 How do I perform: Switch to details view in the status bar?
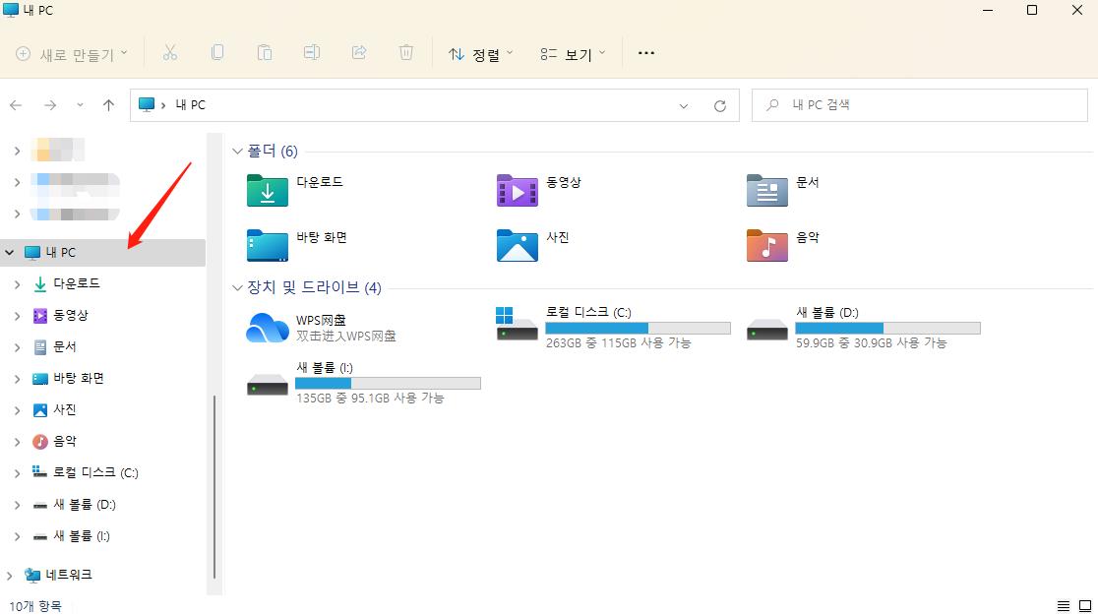(x=1062, y=605)
